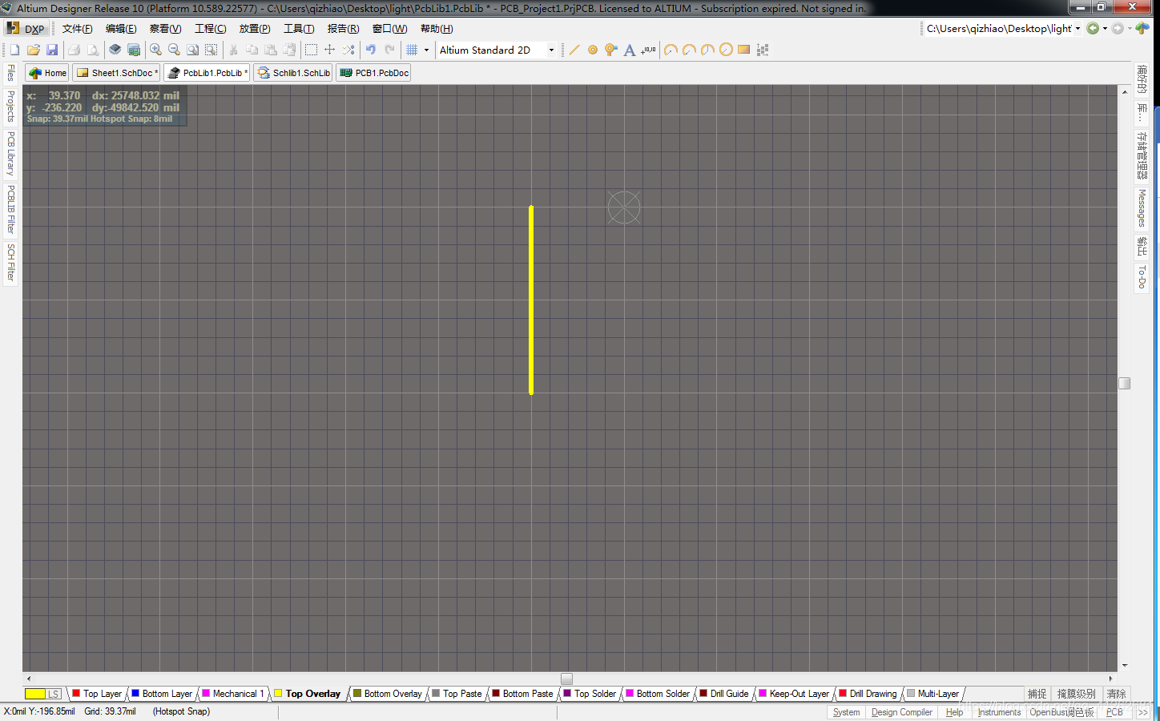Viewport: 1160px width, 721px height.
Task: Click the 掩膜级别 mask level button
Action: pos(1076,694)
